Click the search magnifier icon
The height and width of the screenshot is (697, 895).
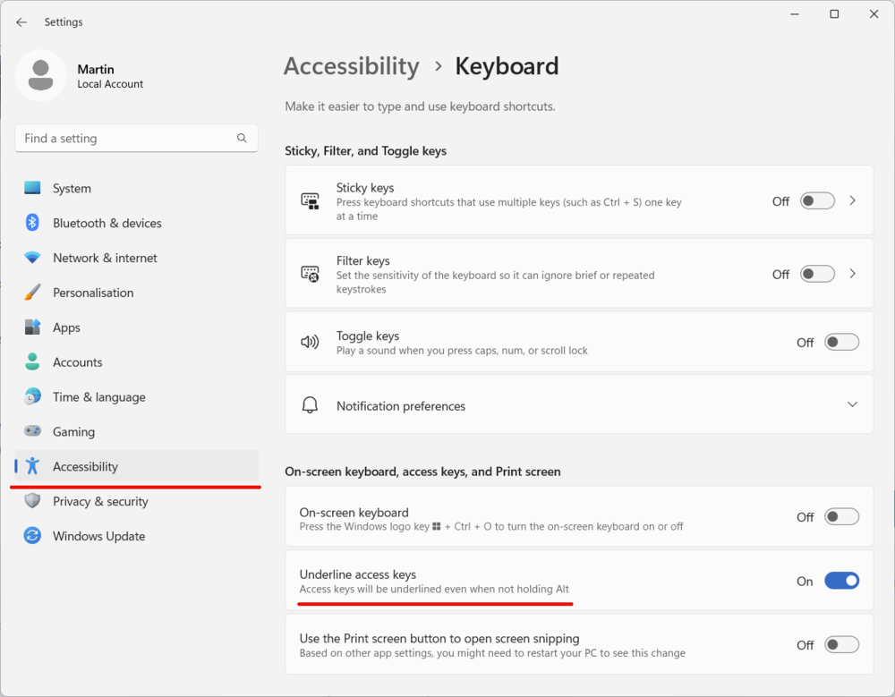click(242, 139)
